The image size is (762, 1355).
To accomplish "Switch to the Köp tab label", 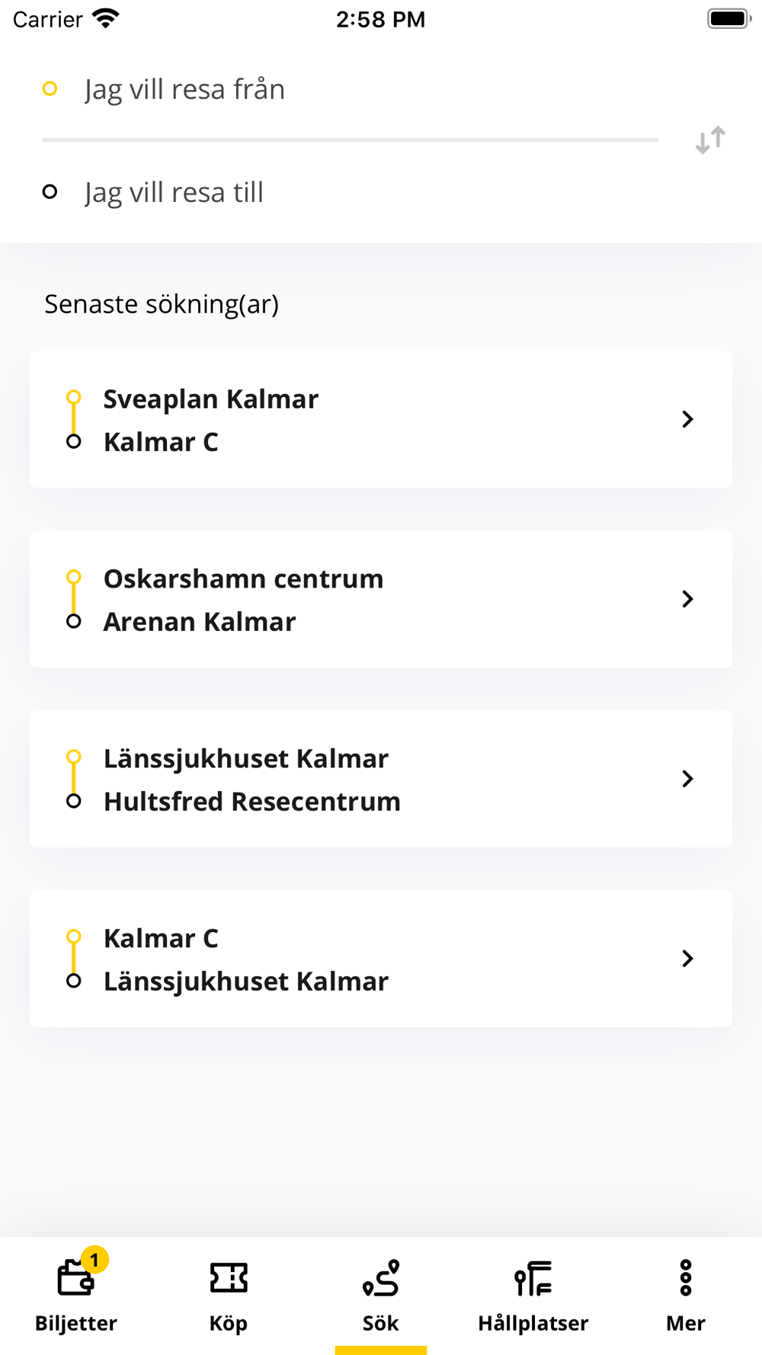I will (x=229, y=1323).
